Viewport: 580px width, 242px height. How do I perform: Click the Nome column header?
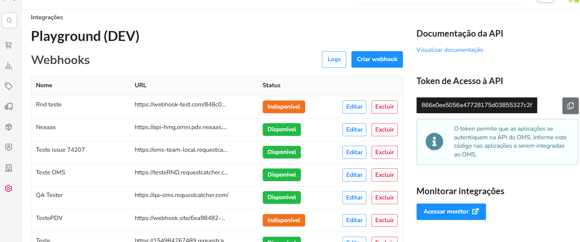(x=44, y=85)
